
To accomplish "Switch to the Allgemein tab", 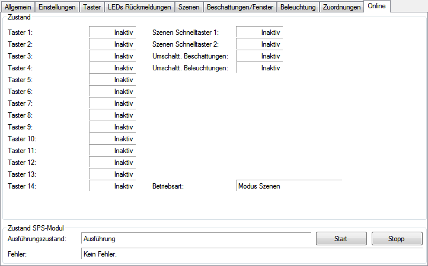I will pos(18,7).
